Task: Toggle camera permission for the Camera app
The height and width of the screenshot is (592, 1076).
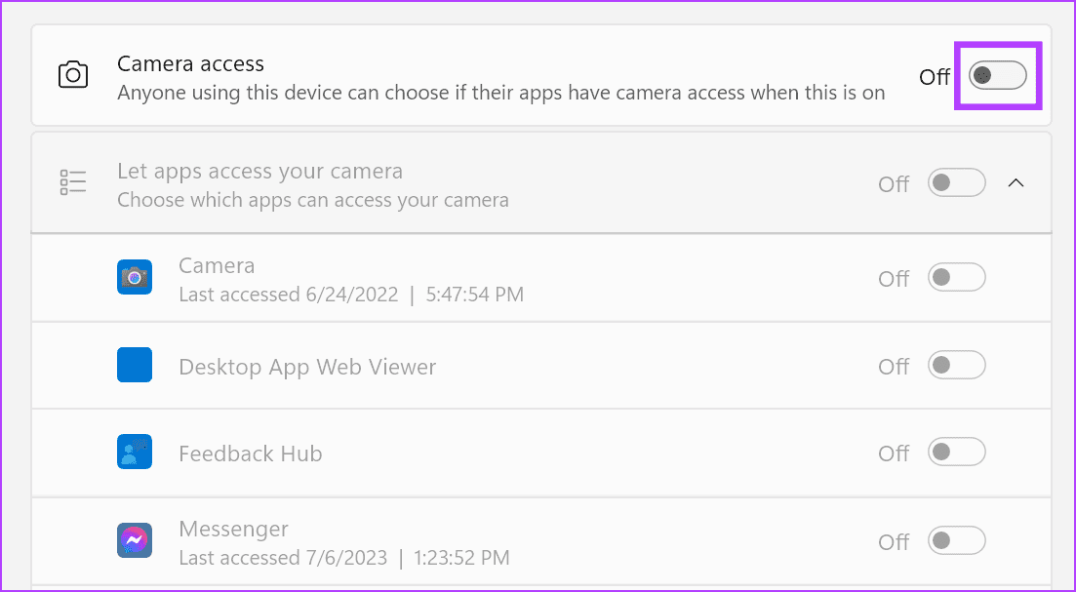Action: click(956, 278)
